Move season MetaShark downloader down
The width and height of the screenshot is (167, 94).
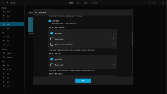113,59
